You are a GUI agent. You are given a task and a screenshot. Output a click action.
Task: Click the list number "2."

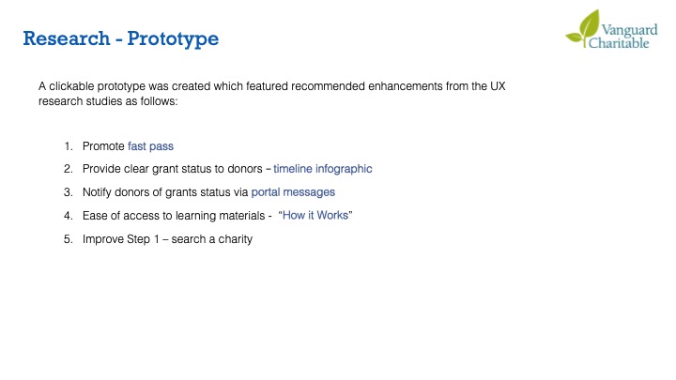click(x=69, y=169)
